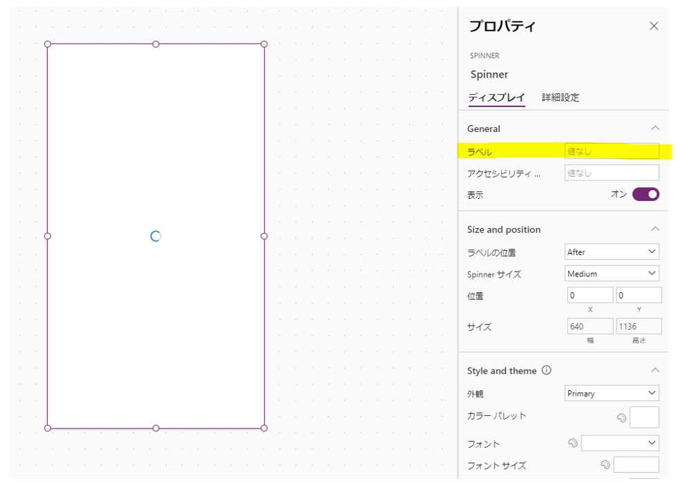Click the 位置 Y input field
Viewport: 680px width, 483px height.
pos(639,295)
